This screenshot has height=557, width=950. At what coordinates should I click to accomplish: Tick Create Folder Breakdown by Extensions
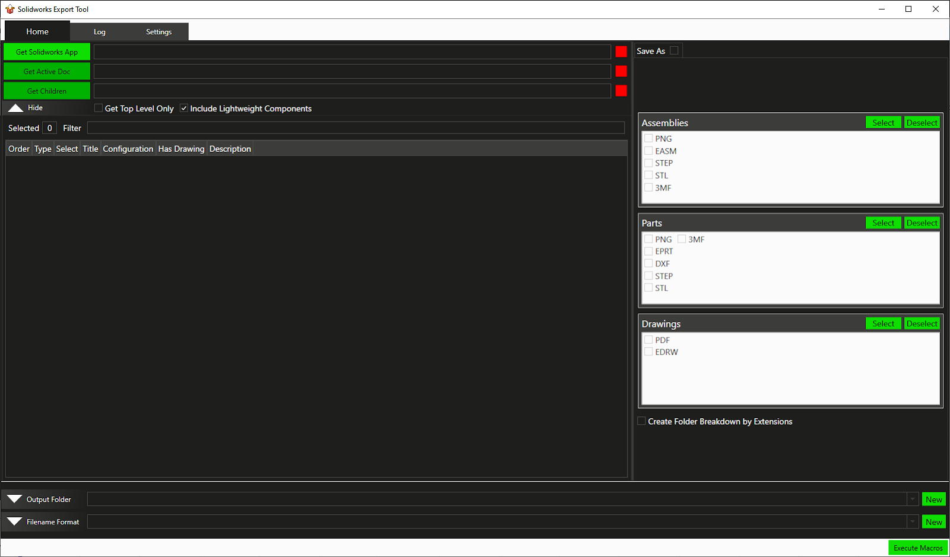point(641,421)
